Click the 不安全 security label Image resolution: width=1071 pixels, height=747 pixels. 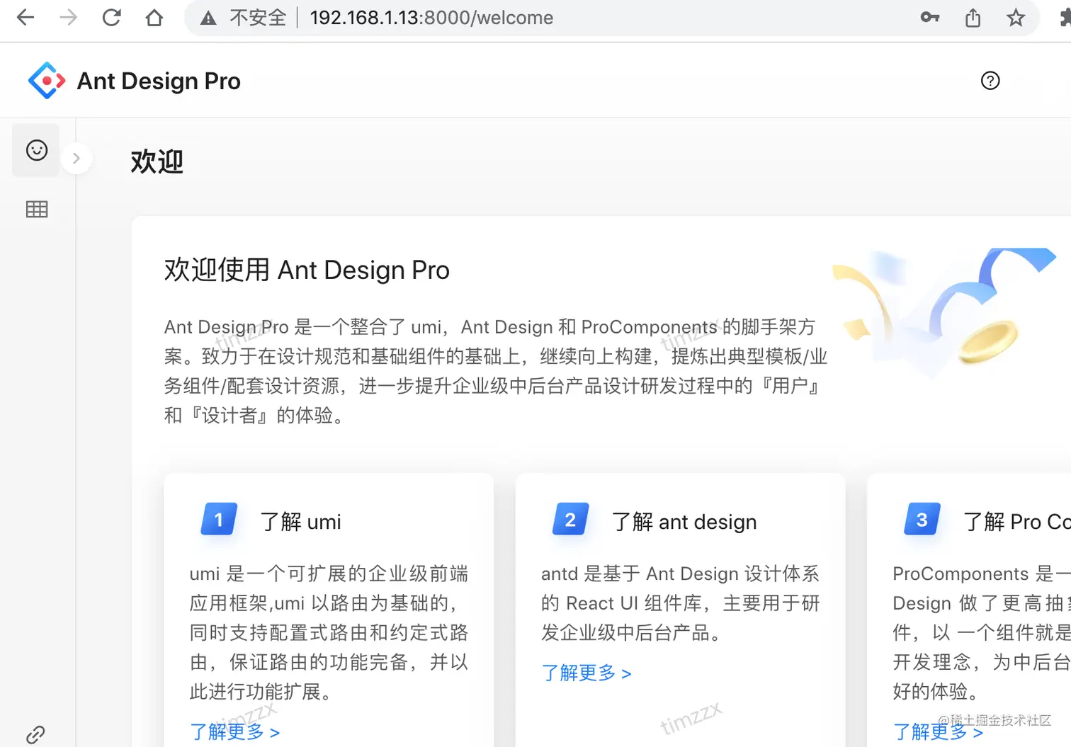click(x=258, y=18)
